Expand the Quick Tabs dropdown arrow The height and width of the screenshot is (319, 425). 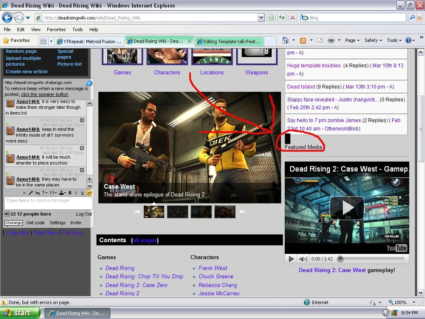(51, 41)
